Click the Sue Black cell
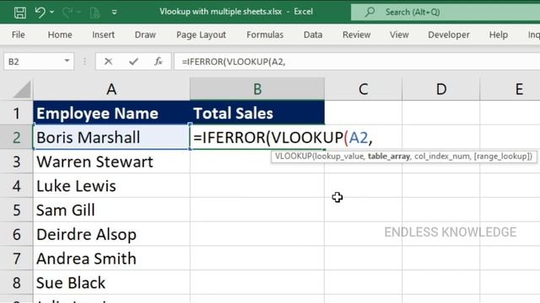Image resolution: width=540 pixels, height=303 pixels. coord(111,283)
